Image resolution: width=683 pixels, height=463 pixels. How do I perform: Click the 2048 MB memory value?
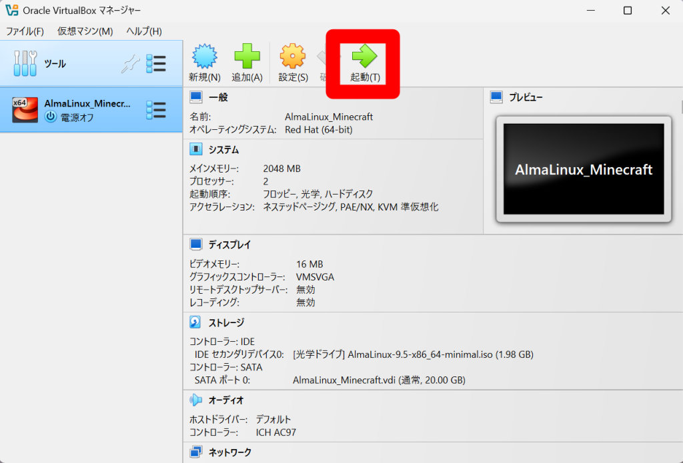click(x=282, y=169)
